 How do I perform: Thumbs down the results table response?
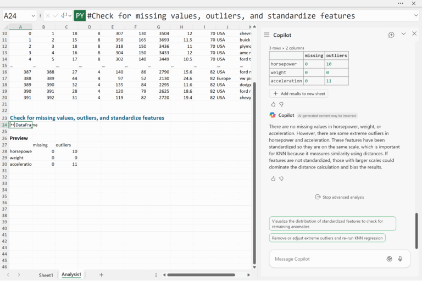tap(281, 104)
